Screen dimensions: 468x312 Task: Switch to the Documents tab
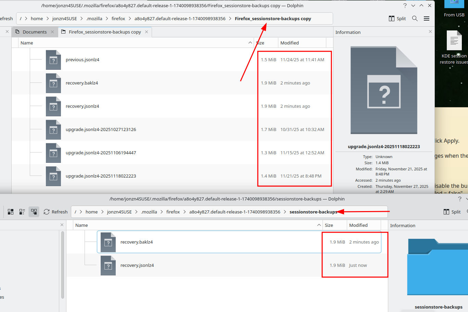(x=35, y=32)
